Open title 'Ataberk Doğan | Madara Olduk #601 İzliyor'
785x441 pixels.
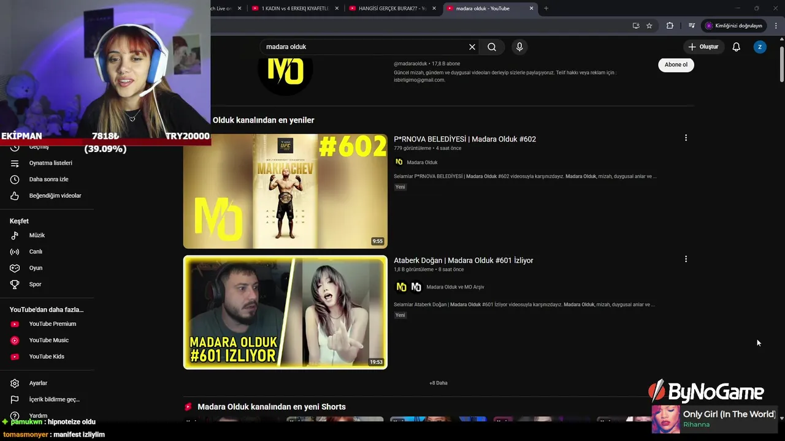[463, 260]
